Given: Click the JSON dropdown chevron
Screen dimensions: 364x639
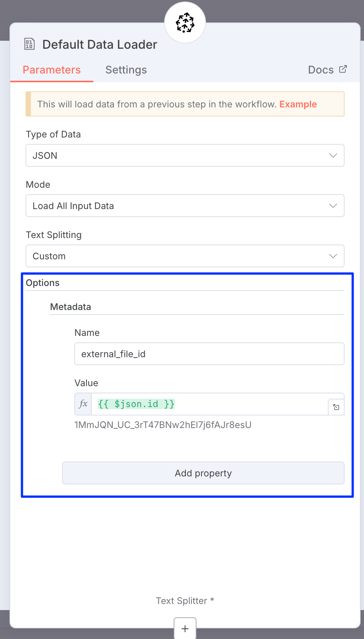Looking at the screenshot, I should (333, 155).
